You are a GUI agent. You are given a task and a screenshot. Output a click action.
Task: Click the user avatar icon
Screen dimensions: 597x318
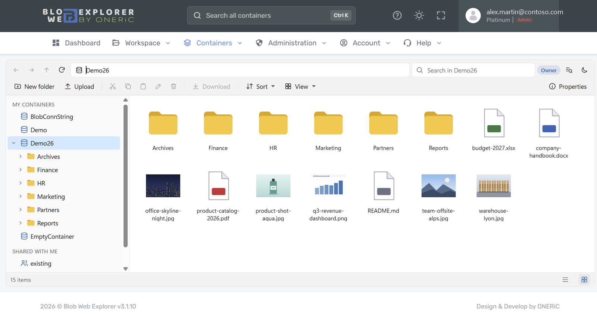(473, 16)
